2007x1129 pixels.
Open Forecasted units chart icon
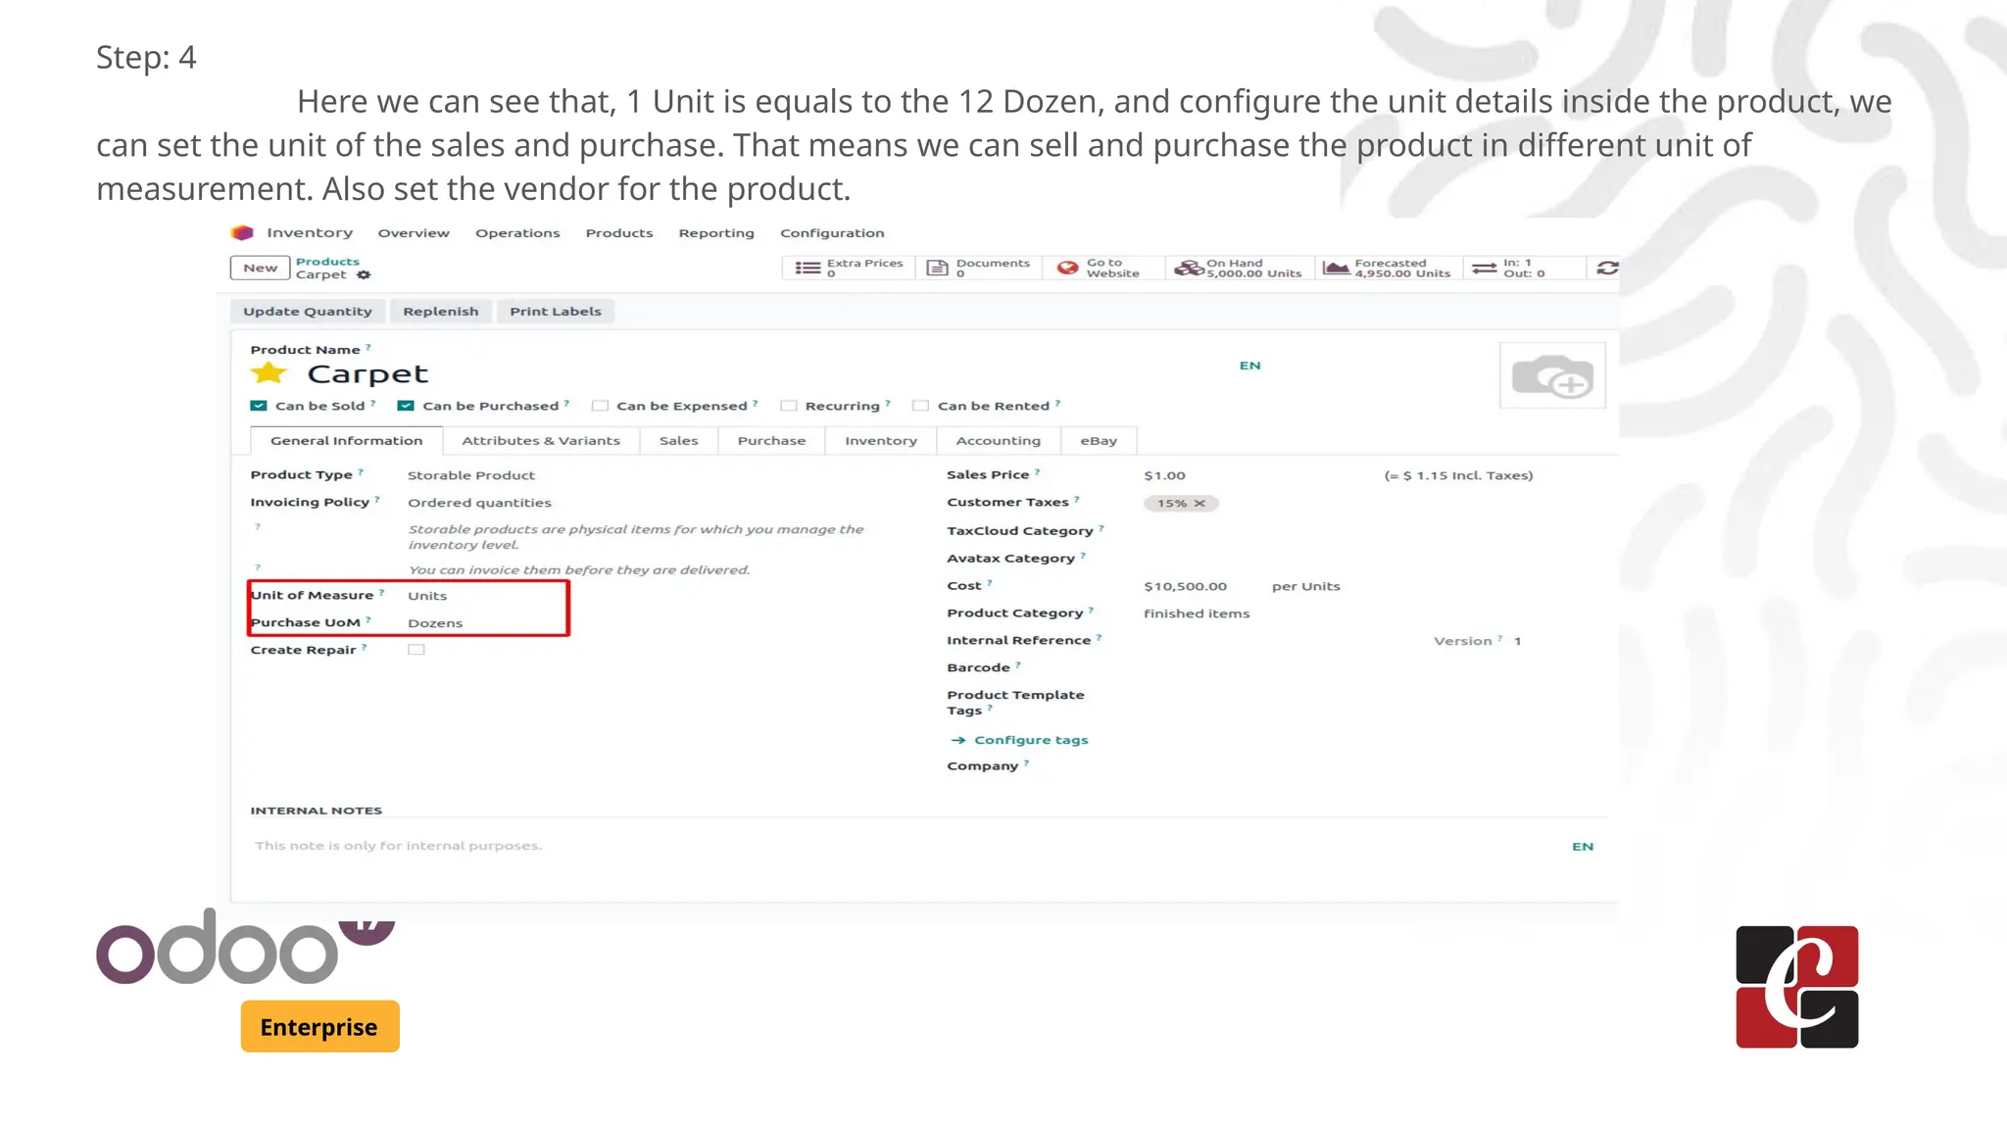coord(1336,268)
